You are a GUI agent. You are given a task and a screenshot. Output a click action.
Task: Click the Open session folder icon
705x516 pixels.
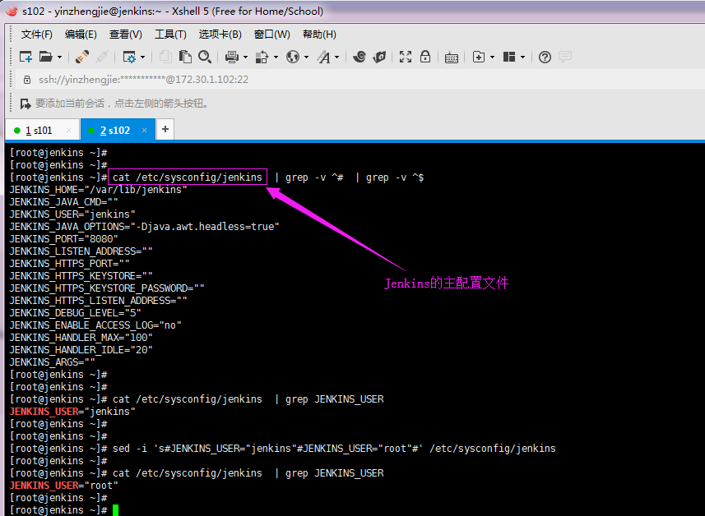click(45, 57)
